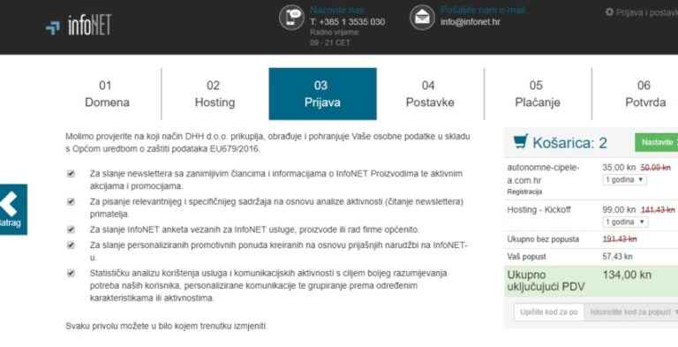The width and height of the screenshot is (678, 347).
Task: Click the Košarica: 2 heading
Action: click(569, 142)
